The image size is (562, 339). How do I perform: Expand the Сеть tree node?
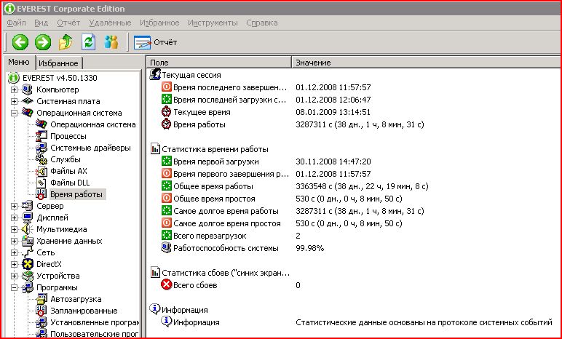click(x=14, y=252)
